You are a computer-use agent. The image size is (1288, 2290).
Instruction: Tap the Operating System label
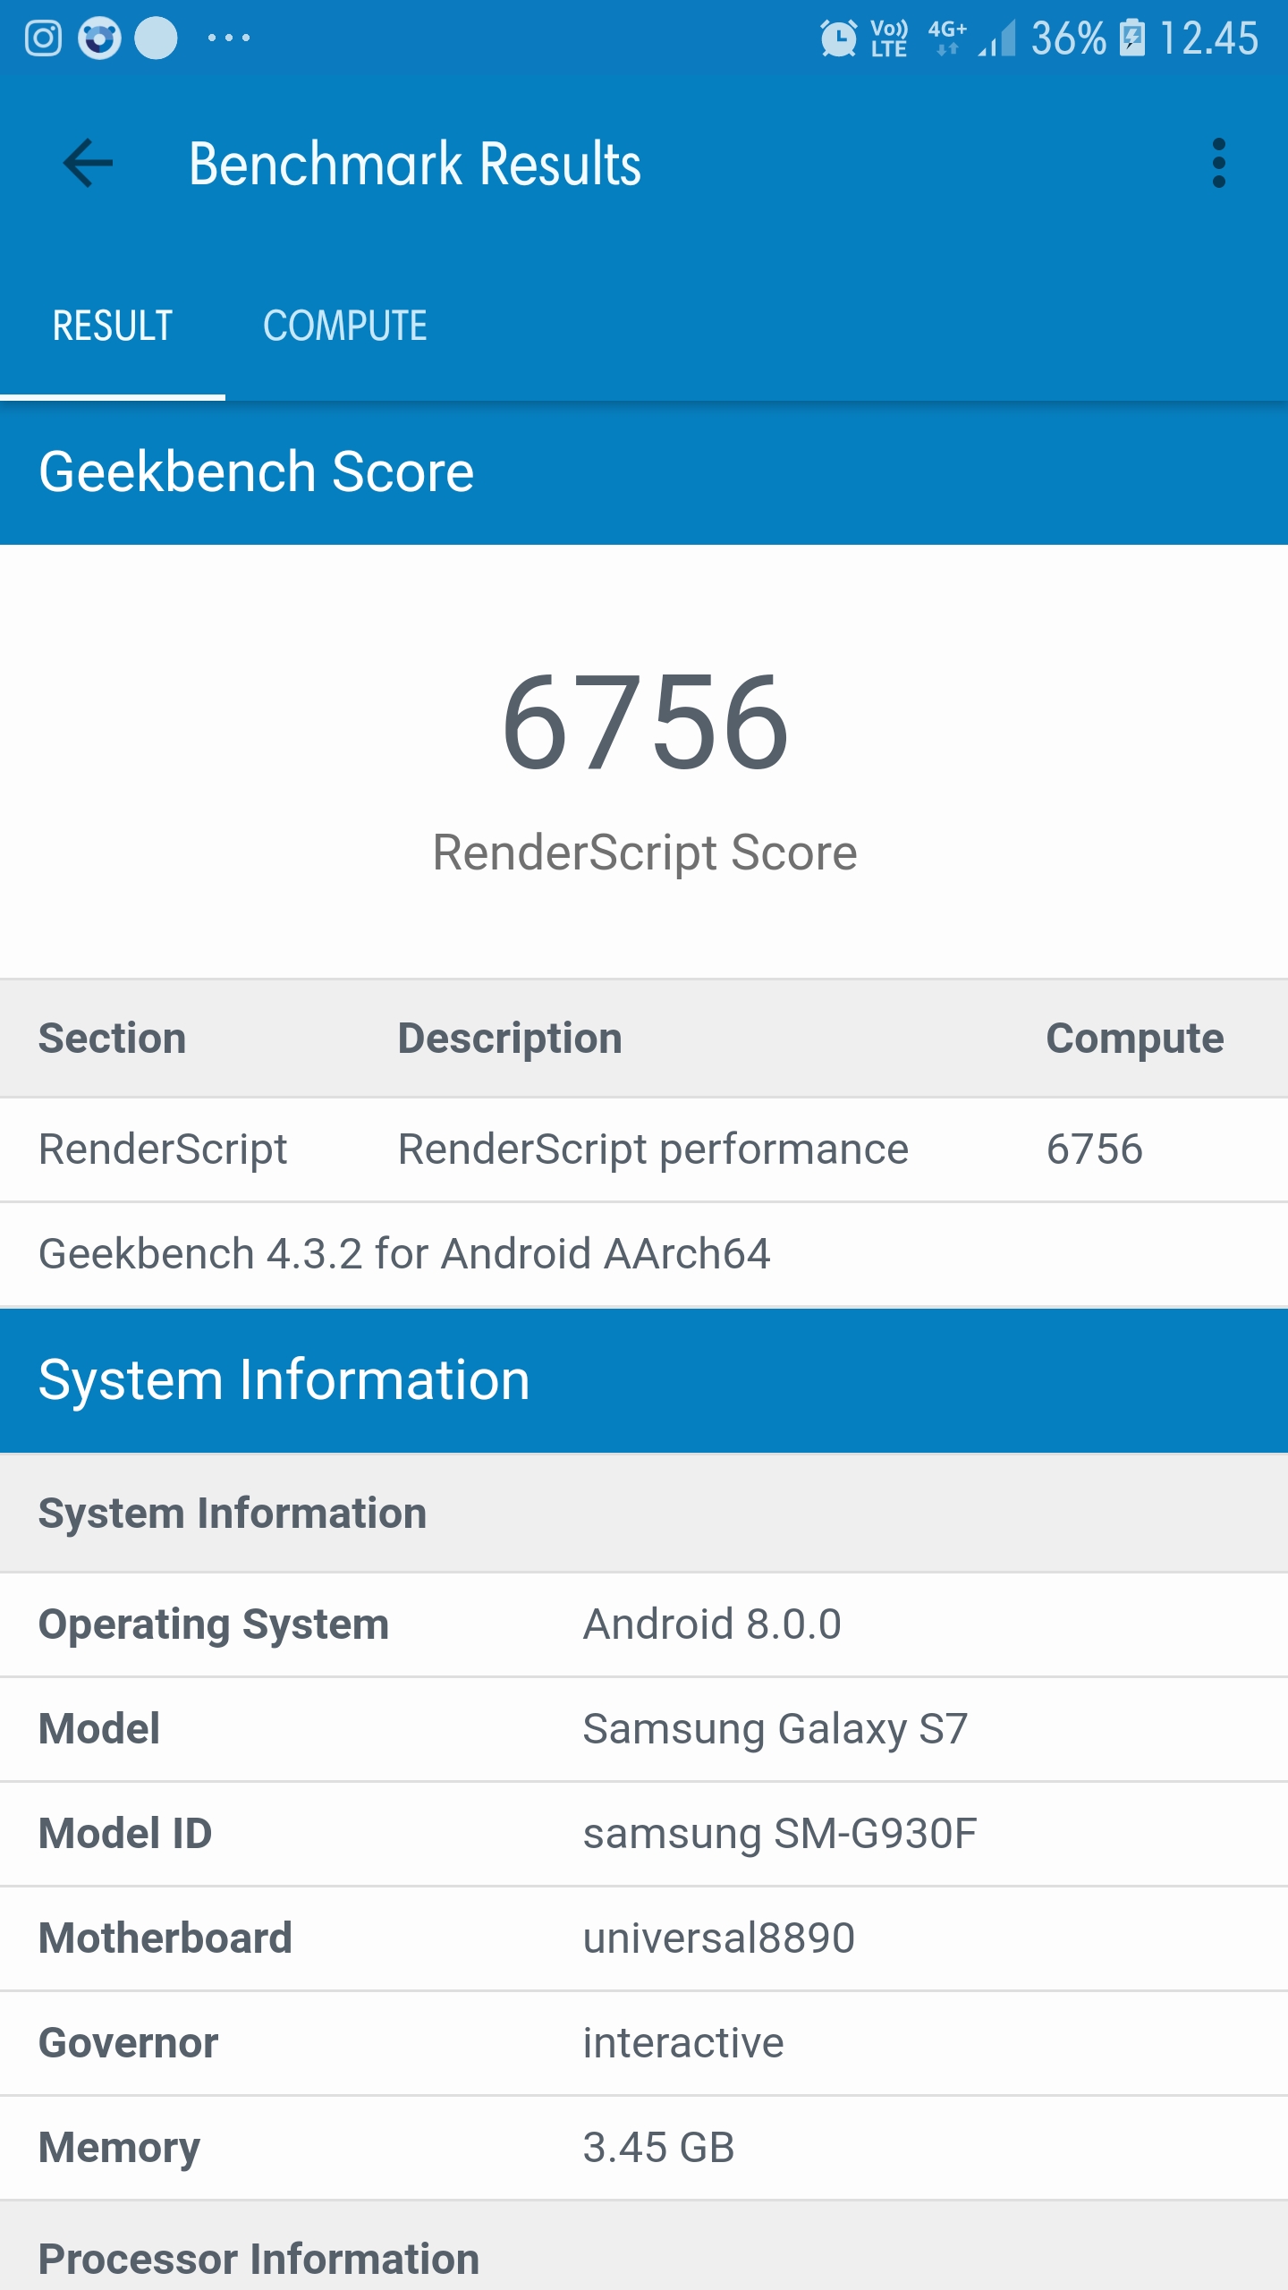(214, 1625)
